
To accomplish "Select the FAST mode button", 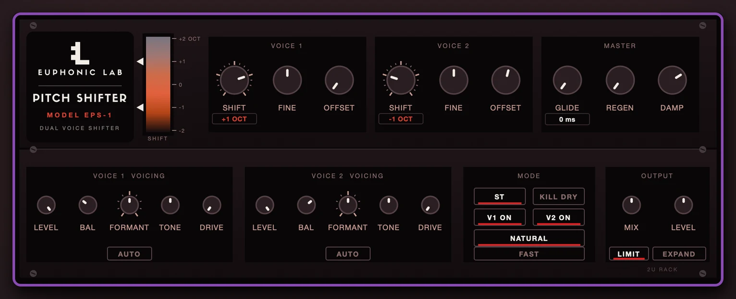I will point(529,254).
